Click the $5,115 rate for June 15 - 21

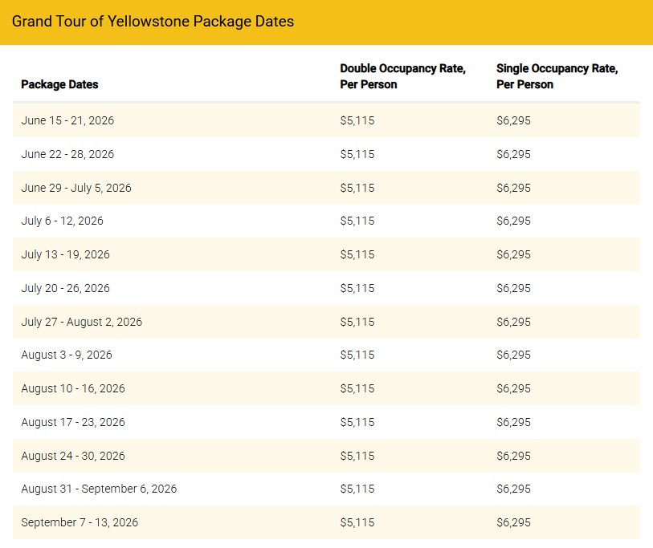pyautogui.click(x=357, y=121)
